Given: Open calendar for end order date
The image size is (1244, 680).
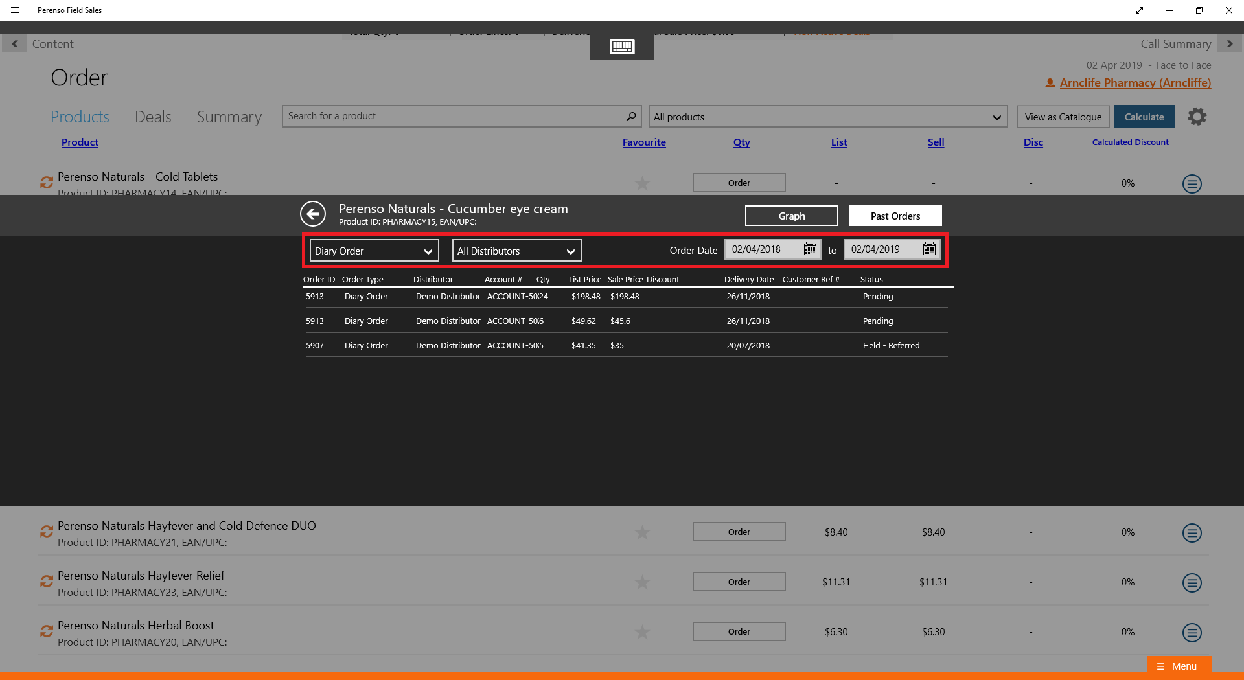Looking at the screenshot, I should [929, 249].
